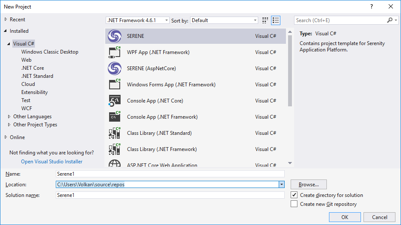
Task: Select the Windows Forms App (.NET Framework) text
Action: 171,85
